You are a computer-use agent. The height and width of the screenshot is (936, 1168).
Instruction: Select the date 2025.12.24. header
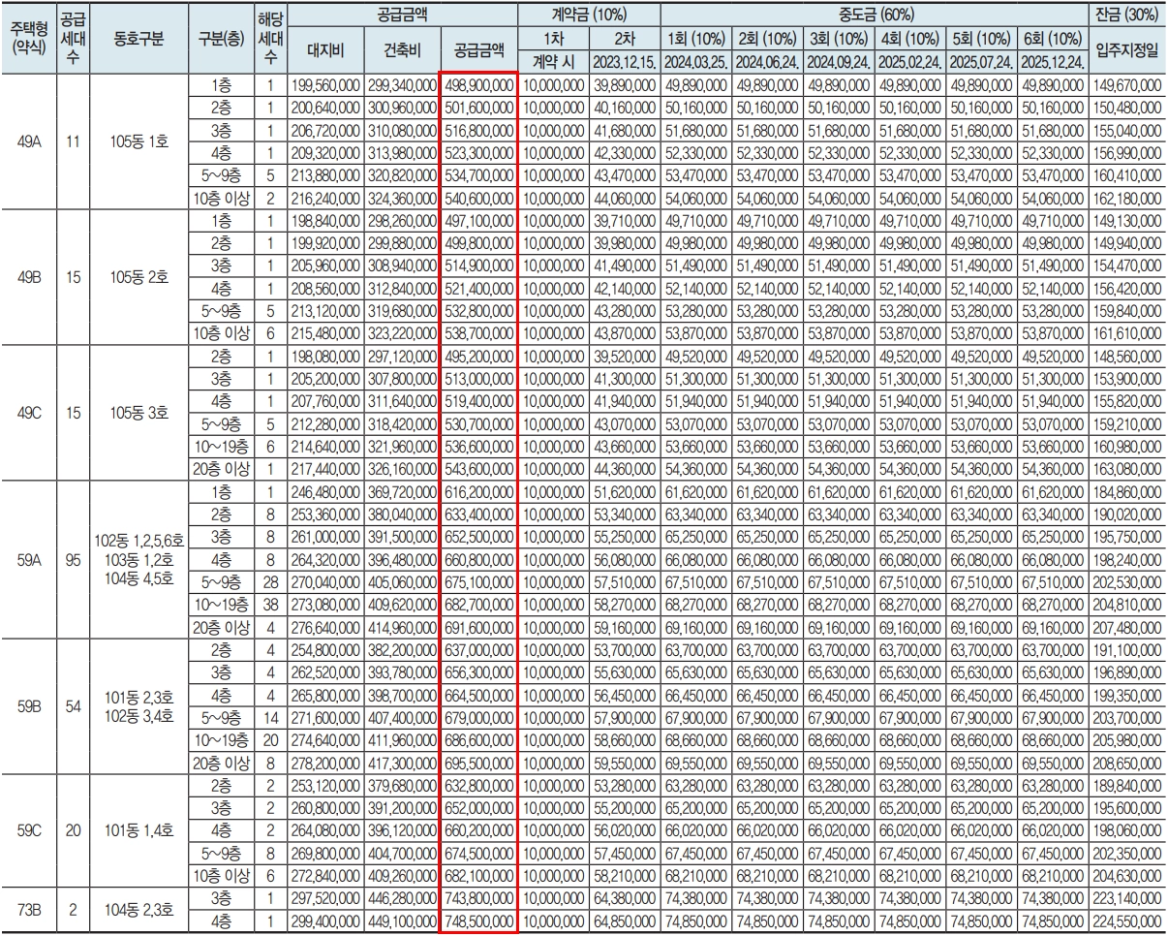(x=1053, y=61)
